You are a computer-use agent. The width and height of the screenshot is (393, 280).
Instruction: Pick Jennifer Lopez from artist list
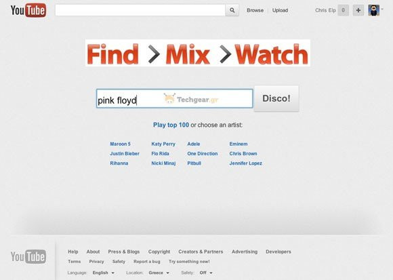tap(245, 163)
